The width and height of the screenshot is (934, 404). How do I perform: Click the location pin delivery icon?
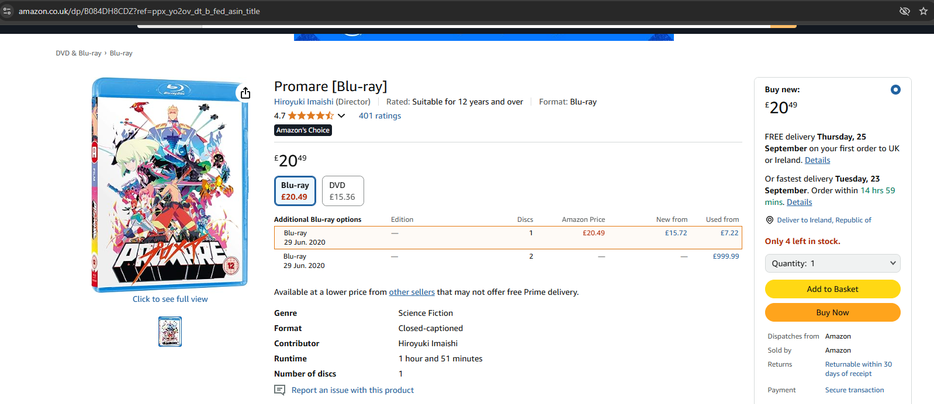770,220
